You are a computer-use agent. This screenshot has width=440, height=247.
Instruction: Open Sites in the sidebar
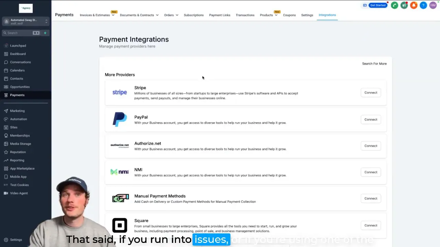[x=14, y=127]
